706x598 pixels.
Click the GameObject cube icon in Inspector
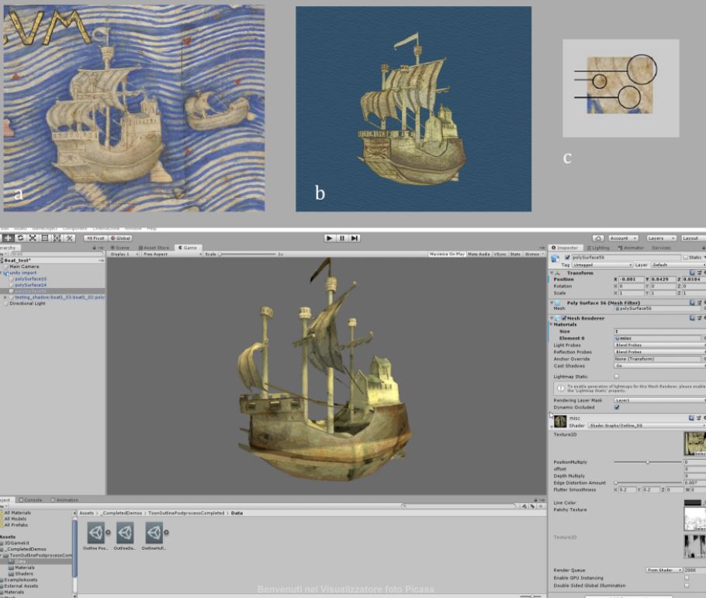[555, 258]
